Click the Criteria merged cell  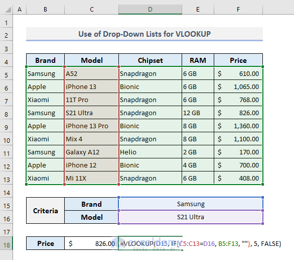pyautogui.click(x=45, y=211)
